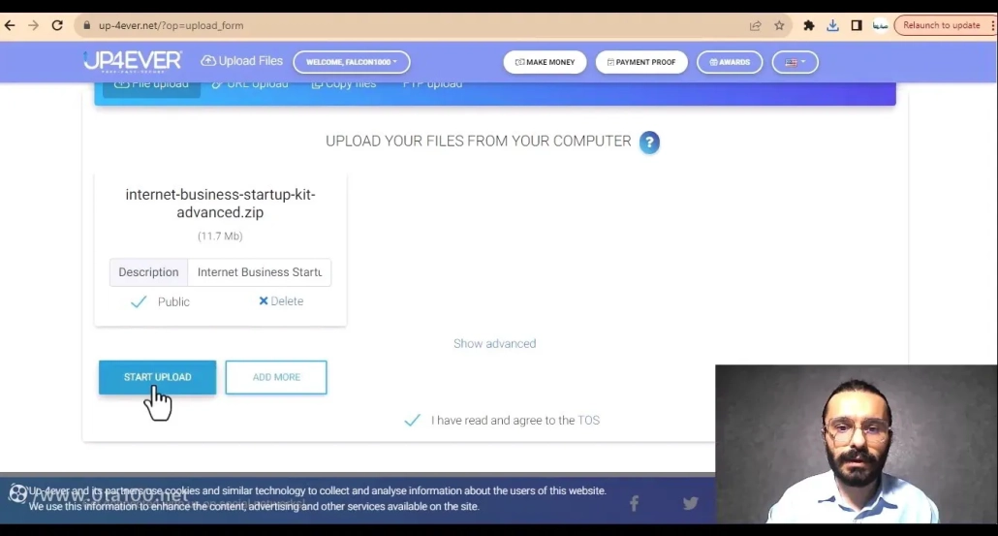This screenshot has height=536, width=998.
Task: Open the language flag dropdown
Action: 795,62
